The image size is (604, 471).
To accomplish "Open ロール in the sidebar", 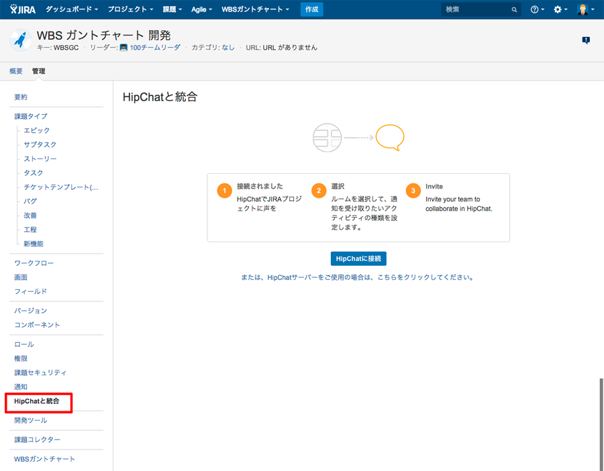I will pyautogui.click(x=24, y=344).
